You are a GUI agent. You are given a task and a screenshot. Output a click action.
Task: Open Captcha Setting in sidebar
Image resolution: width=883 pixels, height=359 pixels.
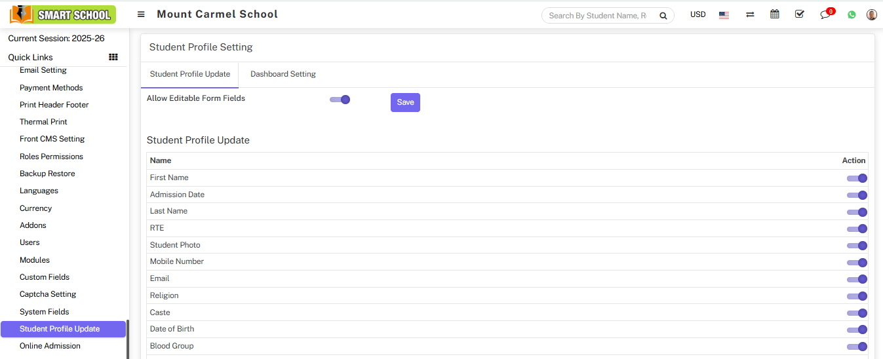(48, 294)
